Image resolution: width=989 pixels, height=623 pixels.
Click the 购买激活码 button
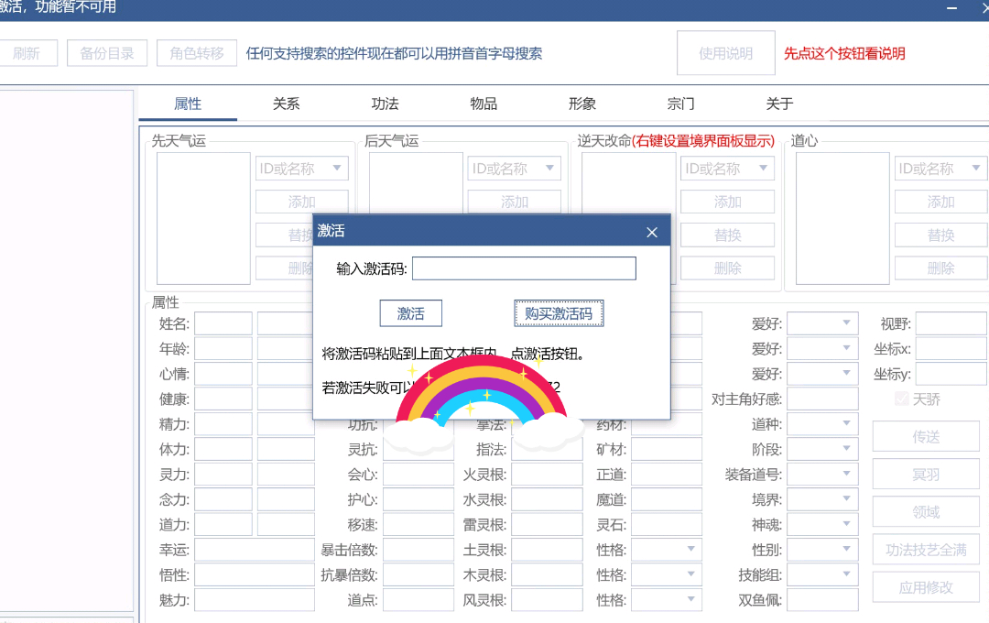tap(558, 313)
